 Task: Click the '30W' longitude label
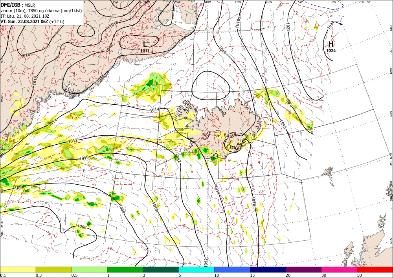point(147,2)
